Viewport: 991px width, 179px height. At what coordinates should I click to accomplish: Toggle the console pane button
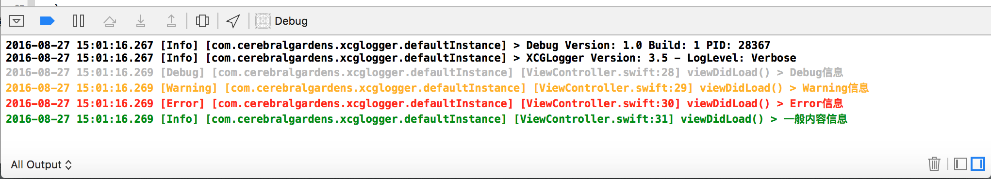point(978,164)
